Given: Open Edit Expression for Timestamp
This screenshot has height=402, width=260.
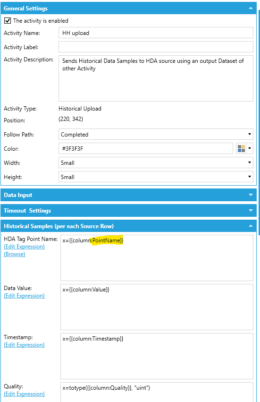Looking at the screenshot, I should [24, 345].
